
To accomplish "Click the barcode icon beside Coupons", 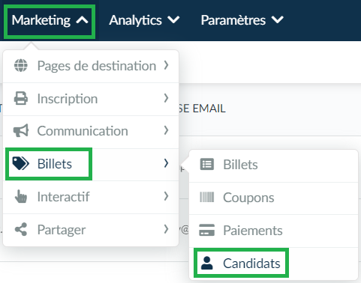I will click(207, 197).
